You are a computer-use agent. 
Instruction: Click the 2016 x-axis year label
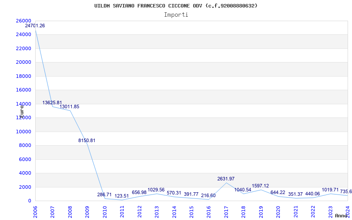tap(209, 212)
